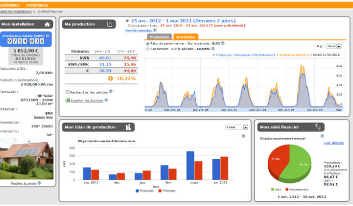Click help icon beside Exporter les données
Viewport: 353px width, 206px height.
click(x=106, y=100)
